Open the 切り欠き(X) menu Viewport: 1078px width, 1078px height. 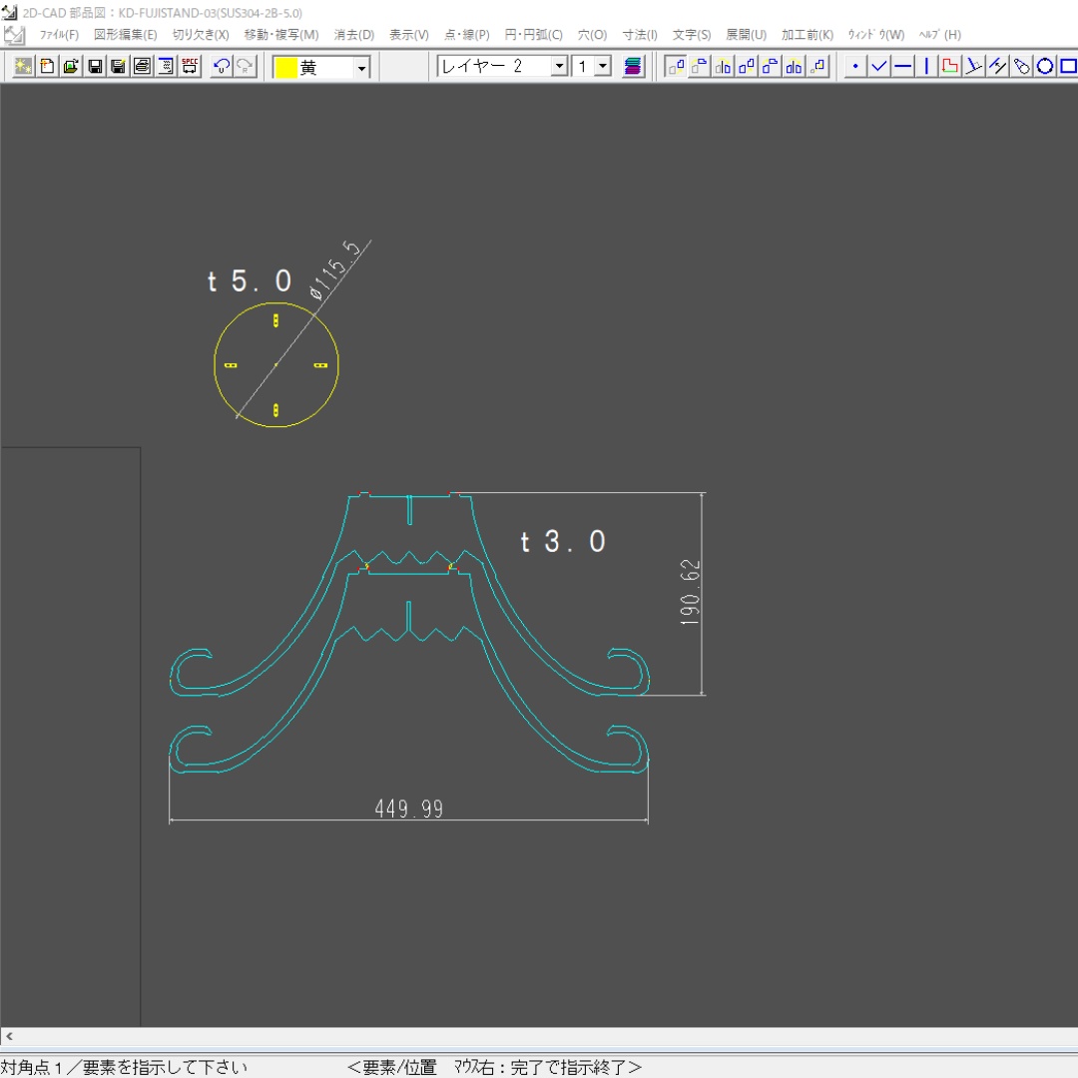[x=200, y=34]
